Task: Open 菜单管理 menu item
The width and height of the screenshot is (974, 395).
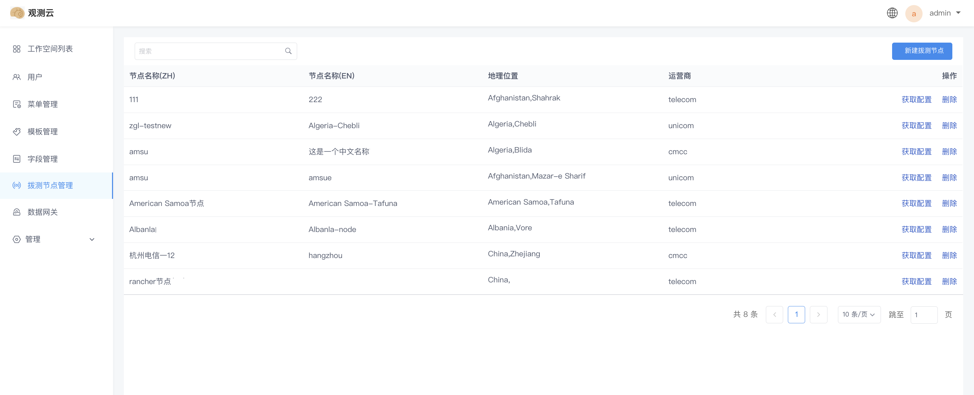Action: click(x=56, y=104)
